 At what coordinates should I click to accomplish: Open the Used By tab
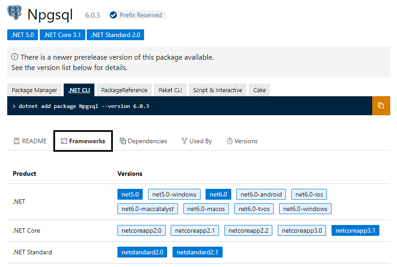(197, 141)
